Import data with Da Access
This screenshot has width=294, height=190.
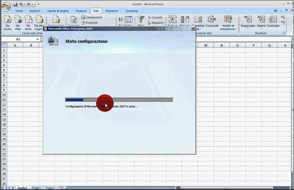[7, 23]
